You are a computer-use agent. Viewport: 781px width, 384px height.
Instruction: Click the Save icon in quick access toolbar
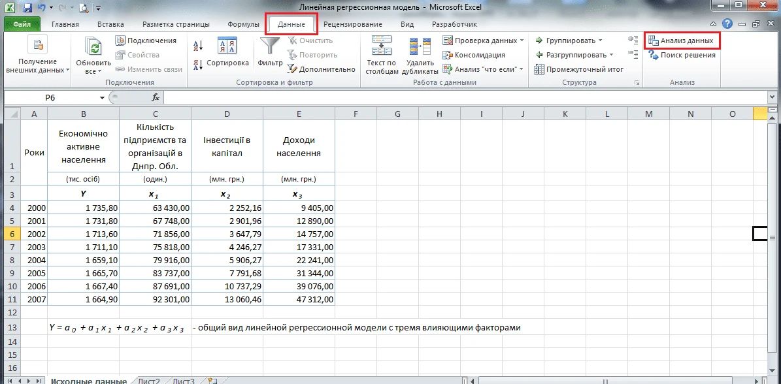(26, 8)
